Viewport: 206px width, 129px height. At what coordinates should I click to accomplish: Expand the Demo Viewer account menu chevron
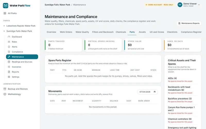click(199, 5)
